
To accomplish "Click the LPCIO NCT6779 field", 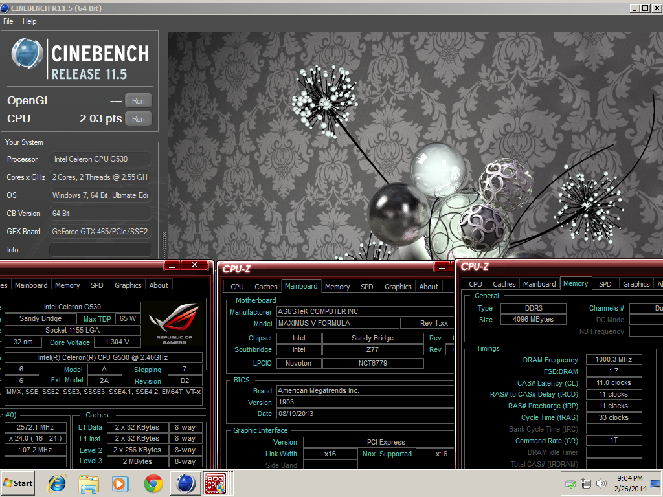I will point(373,364).
